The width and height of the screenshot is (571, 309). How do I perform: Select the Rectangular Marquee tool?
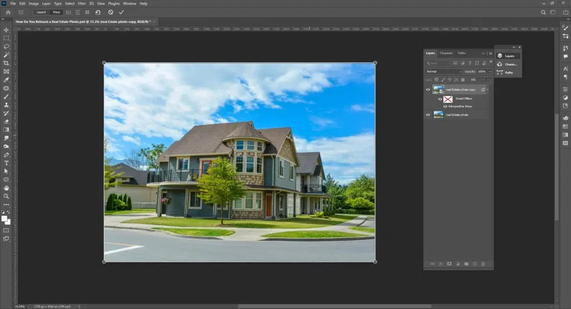pyautogui.click(x=6, y=38)
